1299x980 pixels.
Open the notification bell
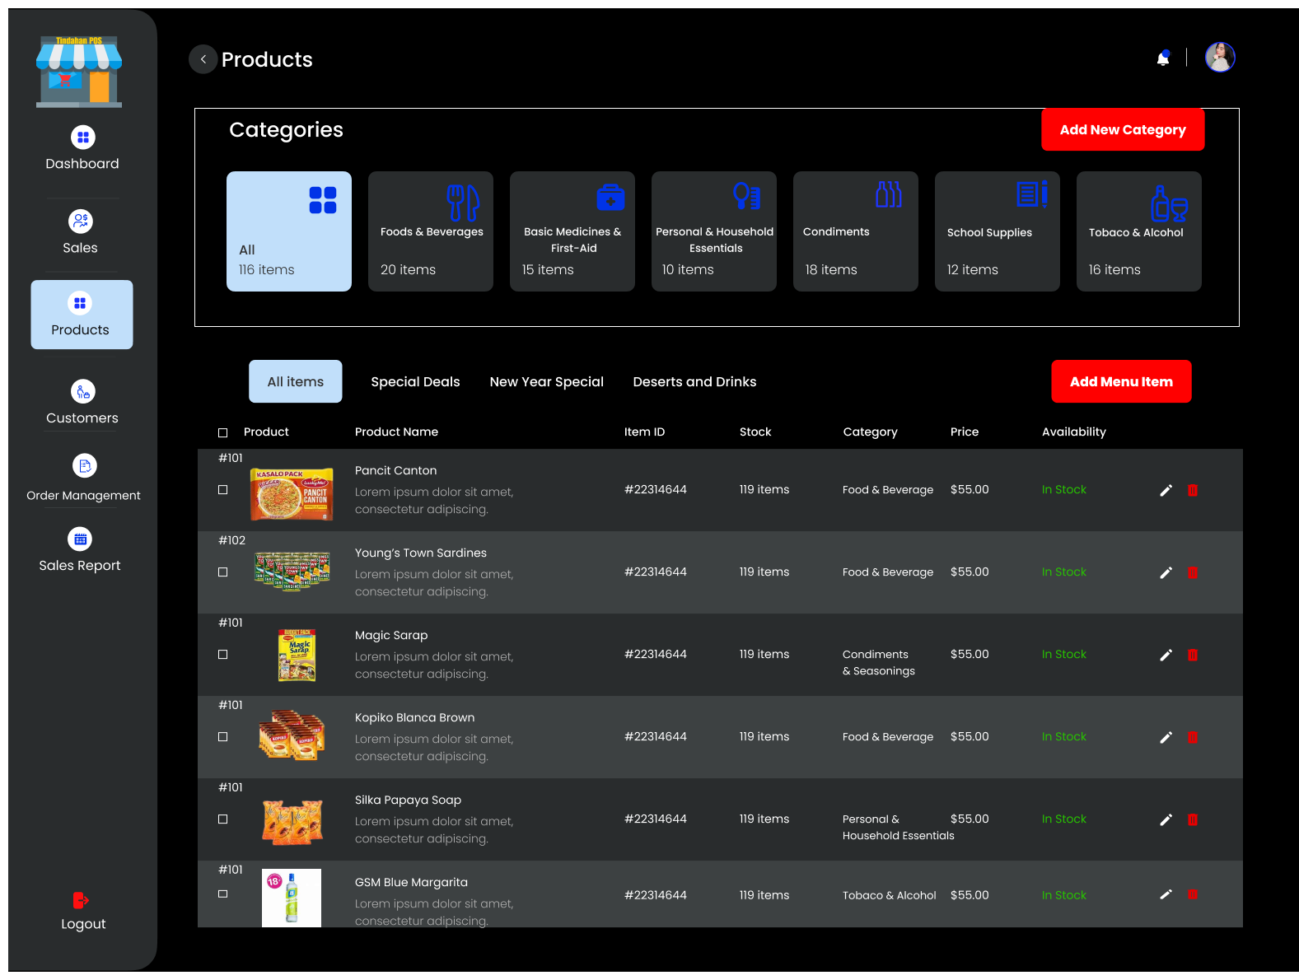(x=1163, y=58)
